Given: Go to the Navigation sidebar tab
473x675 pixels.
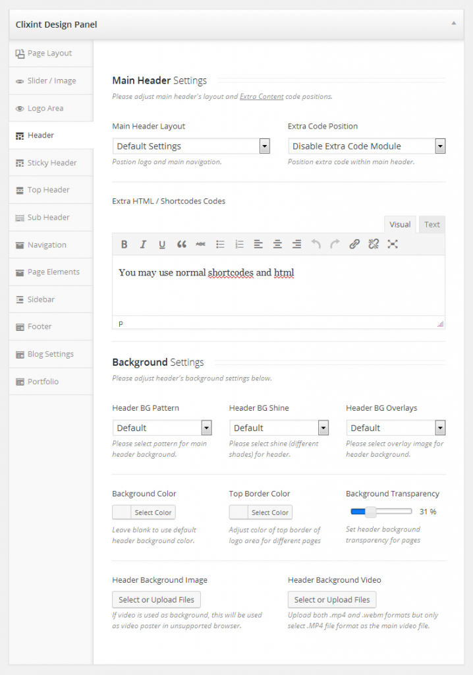Looking at the screenshot, I should tap(46, 245).
